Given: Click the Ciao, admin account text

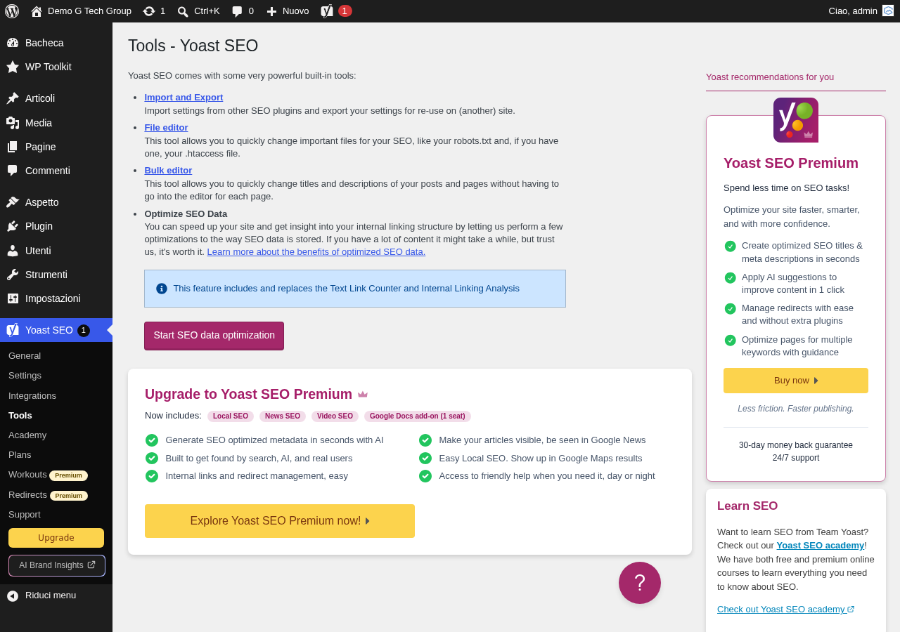Looking at the screenshot, I should [853, 11].
